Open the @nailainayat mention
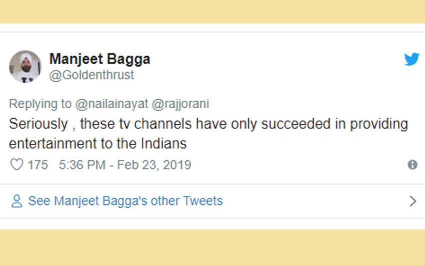Viewport: 425px width, 266px height. [x=112, y=104]
